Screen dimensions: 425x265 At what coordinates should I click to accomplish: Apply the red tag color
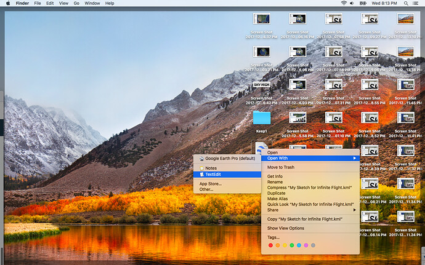[270, 245]
